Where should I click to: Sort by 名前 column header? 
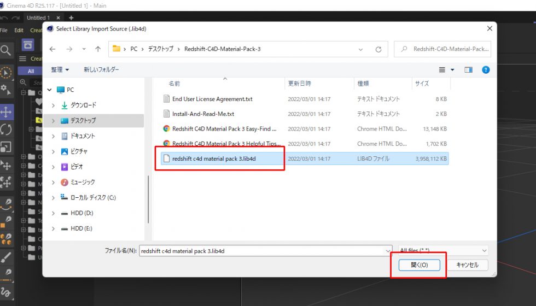tap(174, 83)
